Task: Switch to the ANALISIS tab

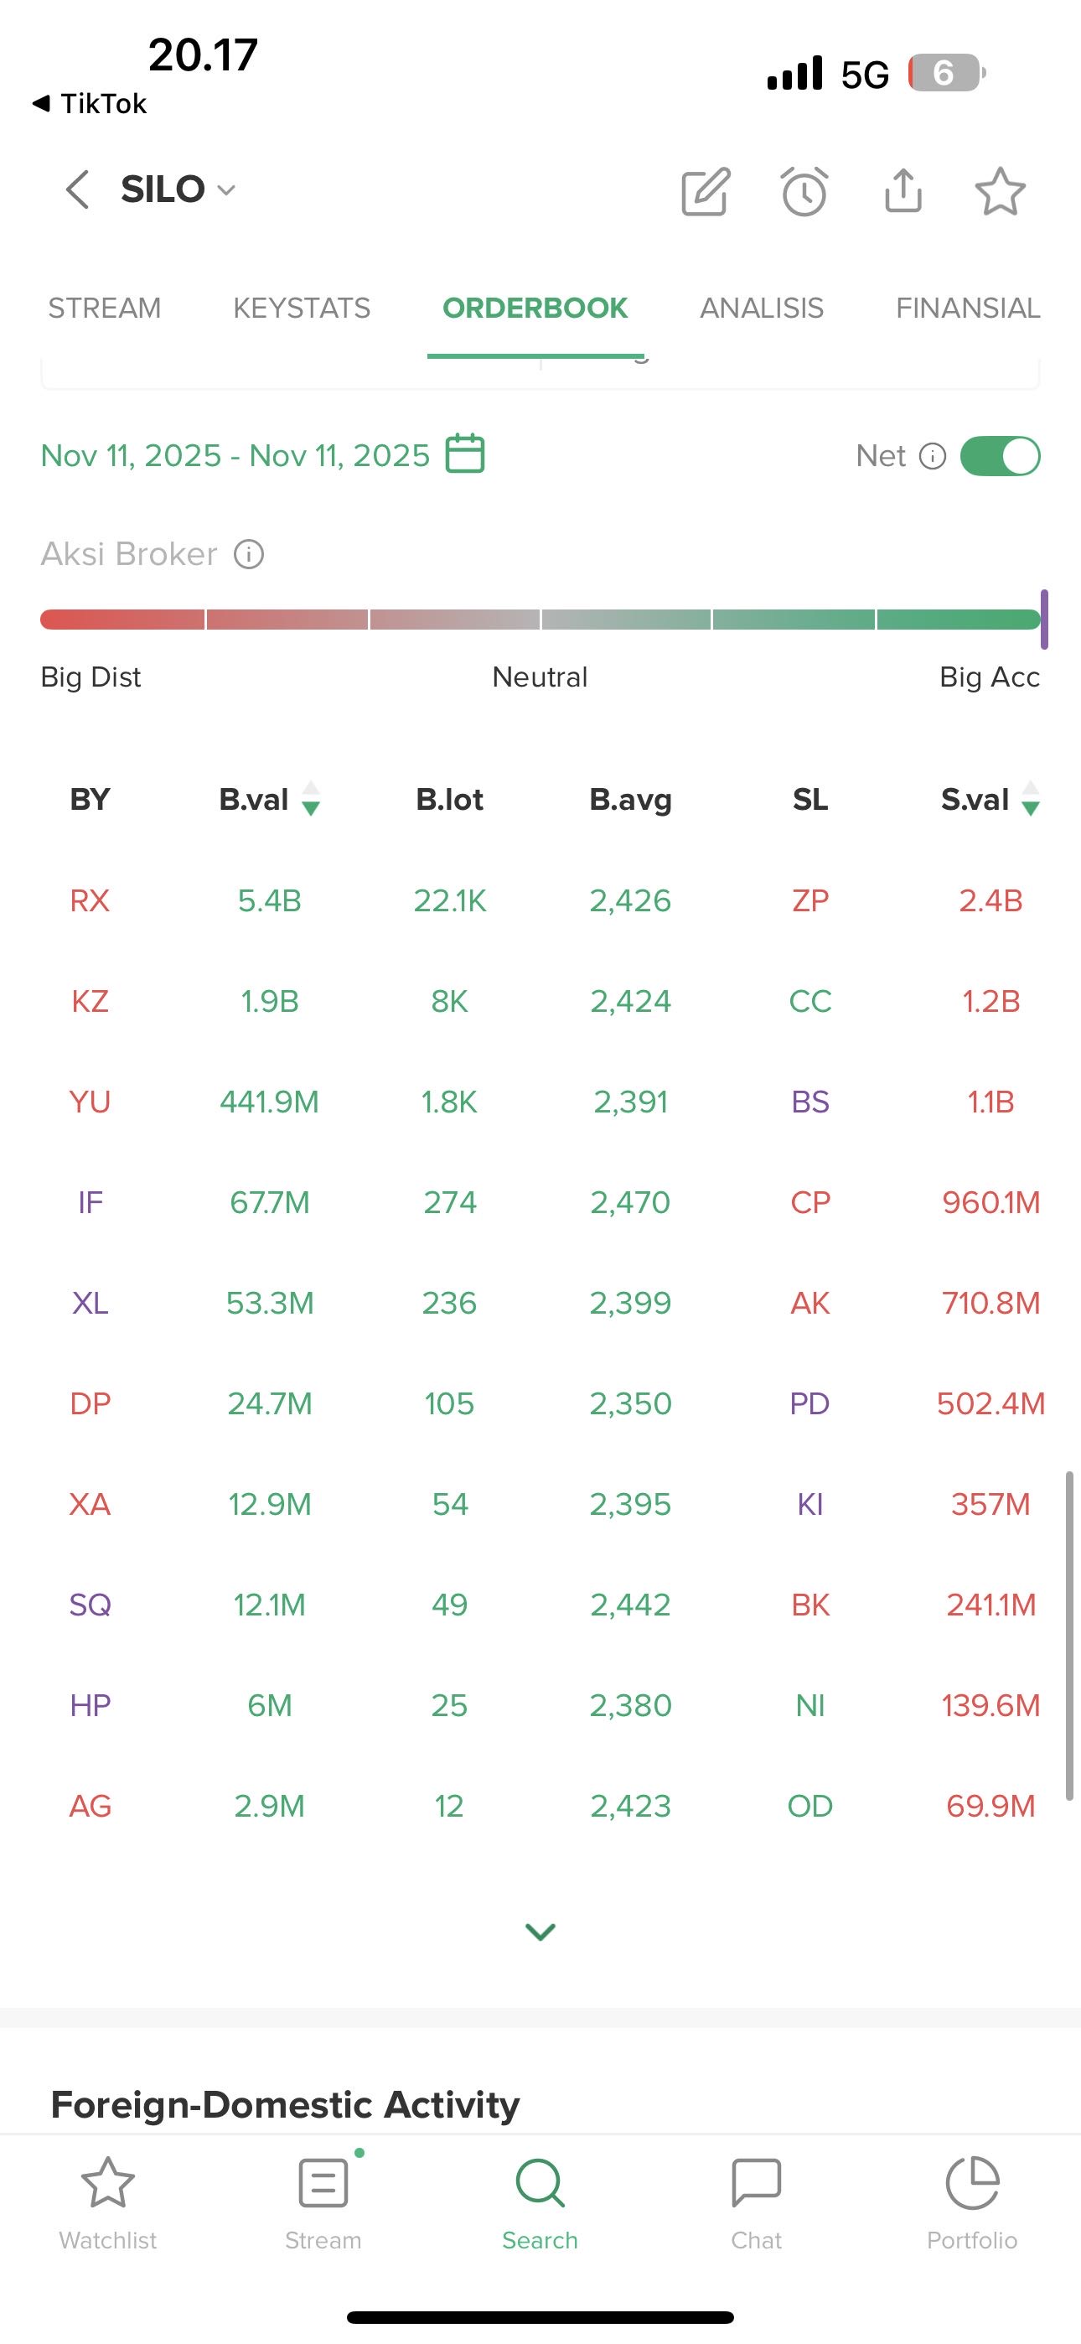Action: pos(761,309)
